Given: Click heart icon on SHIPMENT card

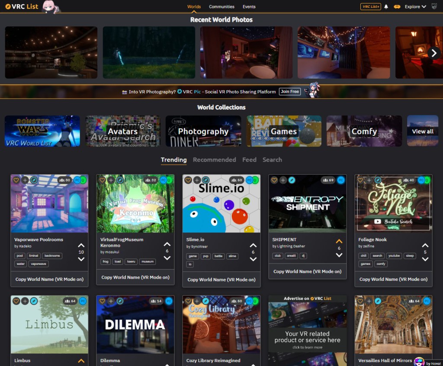Looking at the screenshot, I should tap(274, 180).
